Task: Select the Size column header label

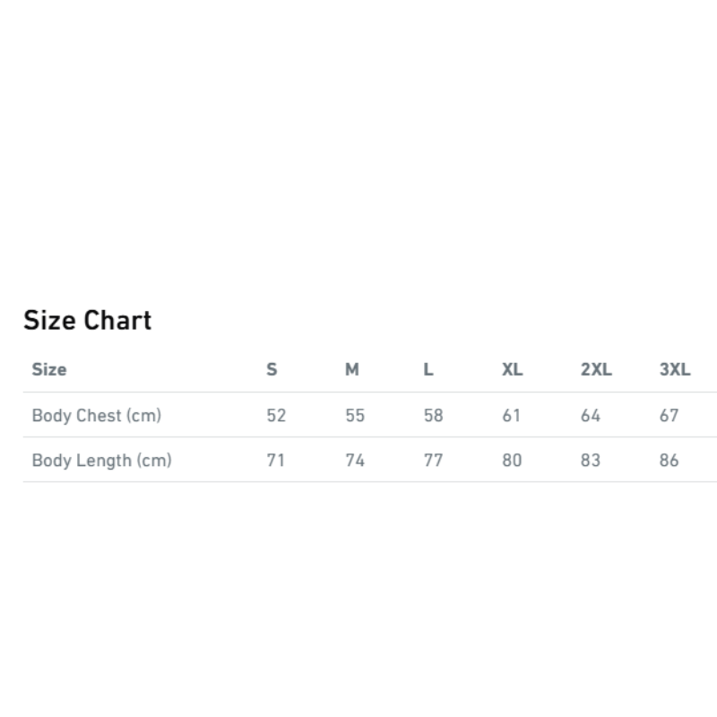Action: pyautogui.click(x=49, y=369)
